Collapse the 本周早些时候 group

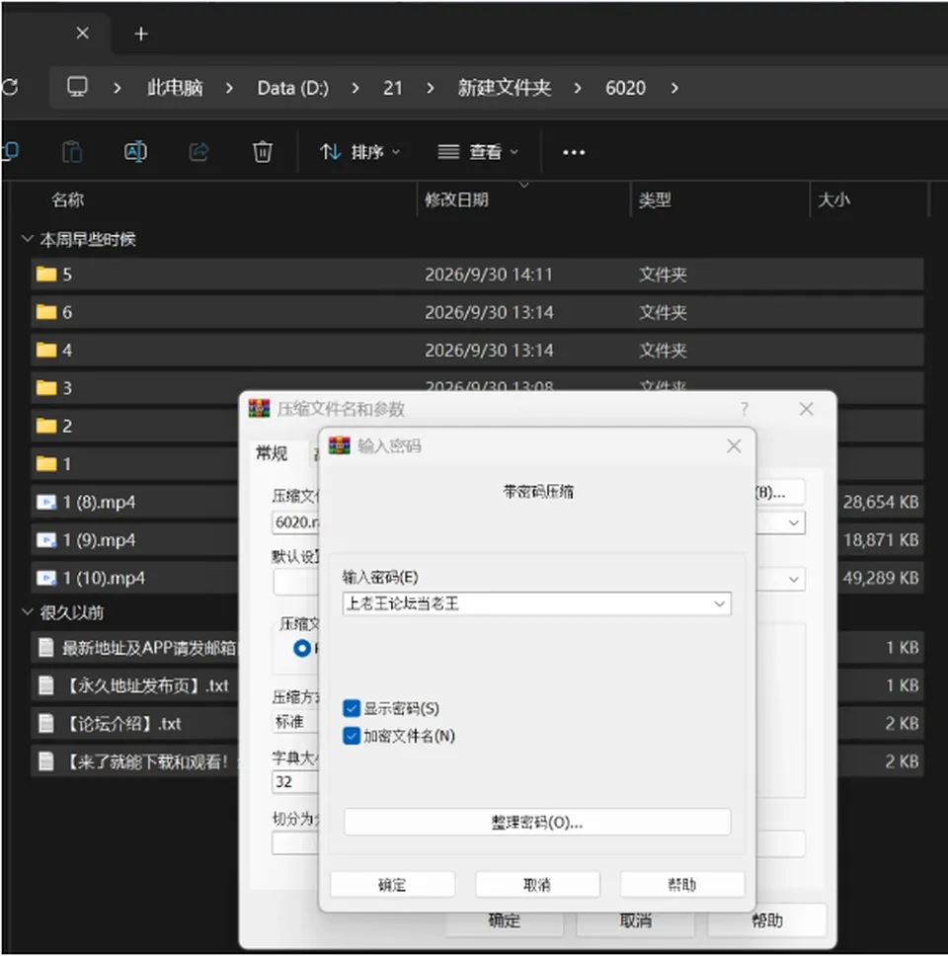pyautogui.click(x=27, y=238)
